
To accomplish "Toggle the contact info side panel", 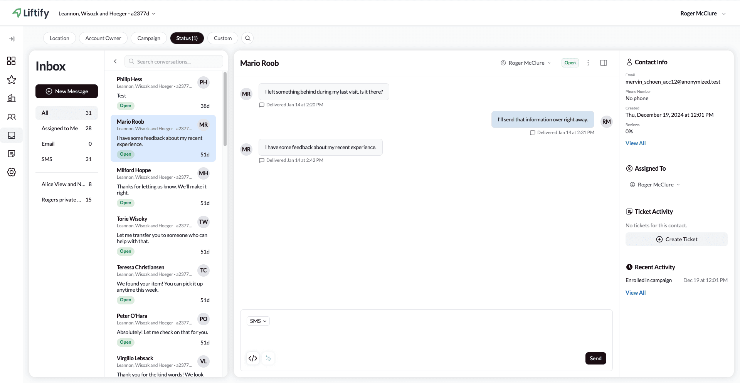I will pos(604,63).
